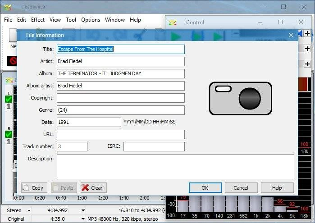Click the MP3 48000 Hz format status text
Viewport: 315px width, 223px height.
123,219
